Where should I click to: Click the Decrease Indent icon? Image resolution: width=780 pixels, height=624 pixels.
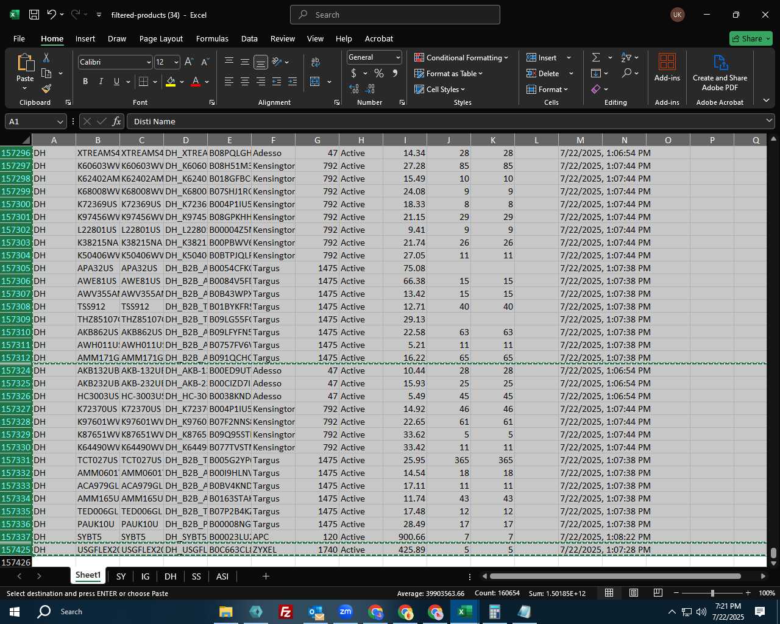pos(277,82)
